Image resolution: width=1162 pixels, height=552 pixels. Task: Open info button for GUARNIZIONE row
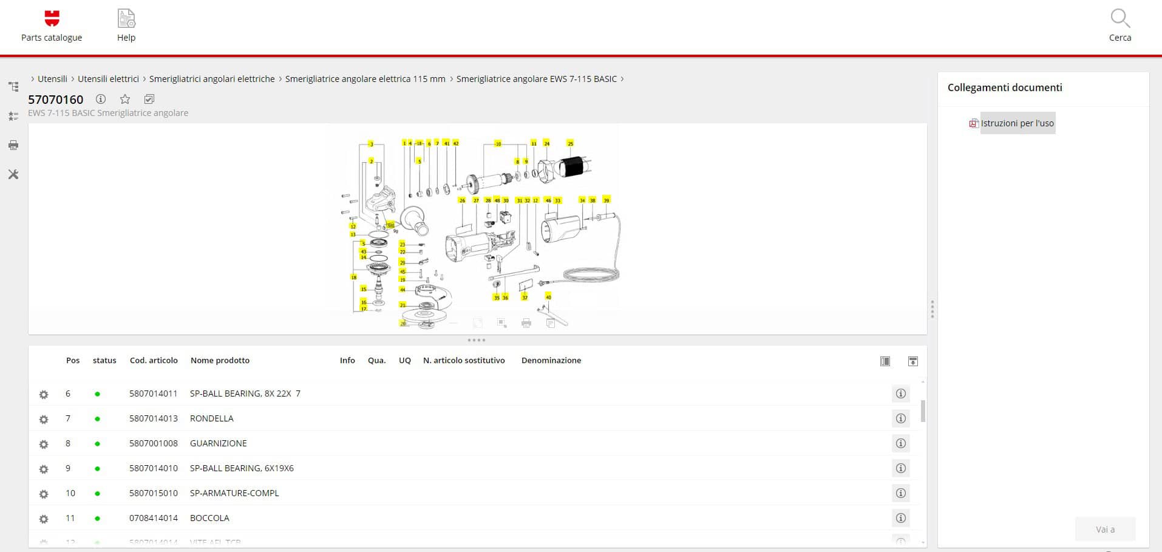click(x=901, y=443)
